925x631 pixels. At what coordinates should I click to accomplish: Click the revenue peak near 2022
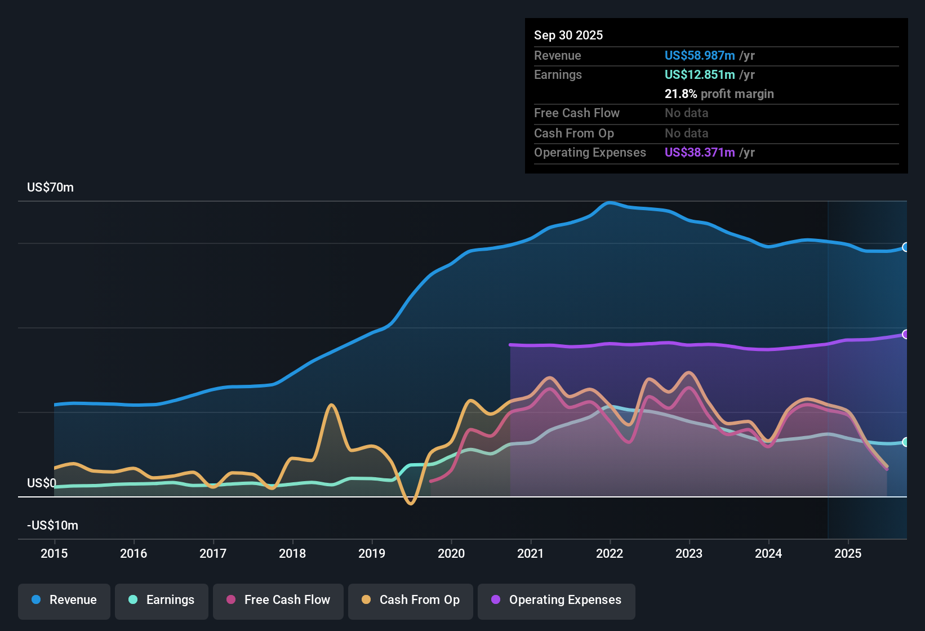[x=610, y=202]
